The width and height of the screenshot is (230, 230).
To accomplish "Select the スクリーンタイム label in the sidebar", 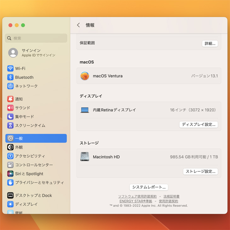I will (x=30, y=126).
